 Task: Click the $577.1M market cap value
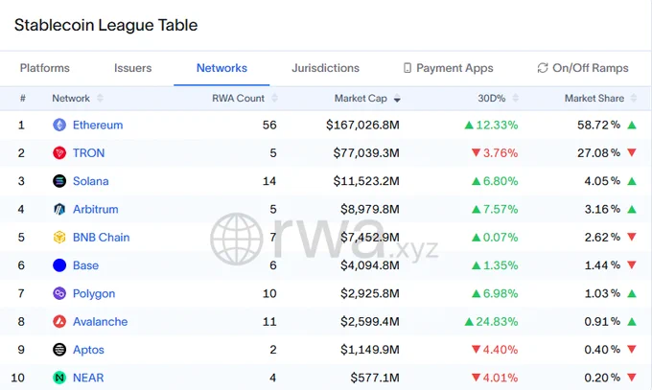(x=375, y=378)
